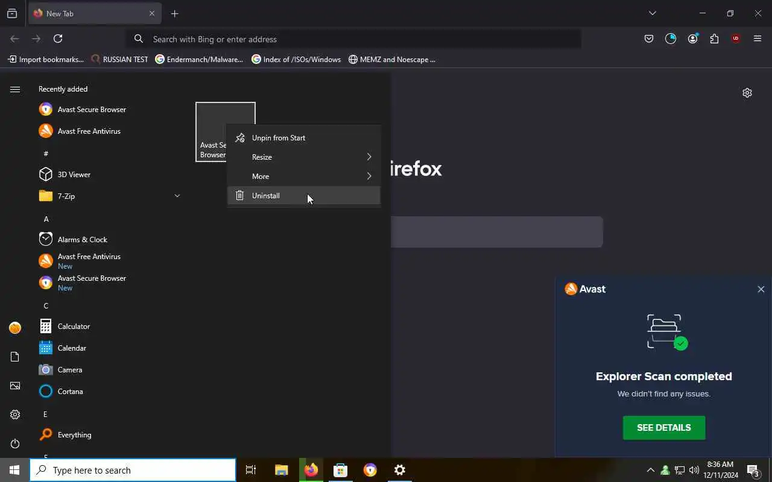Image resolution: width=772 pixels, height=482 pixels.
Task: Click the user account avatar in Start
Action: pyautogui.click(x=15, y=328)
